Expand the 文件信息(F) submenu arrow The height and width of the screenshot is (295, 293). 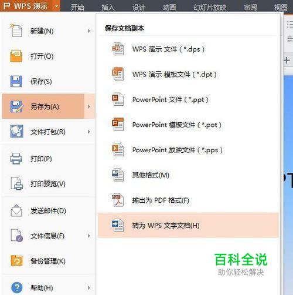[x=89, y=236]
